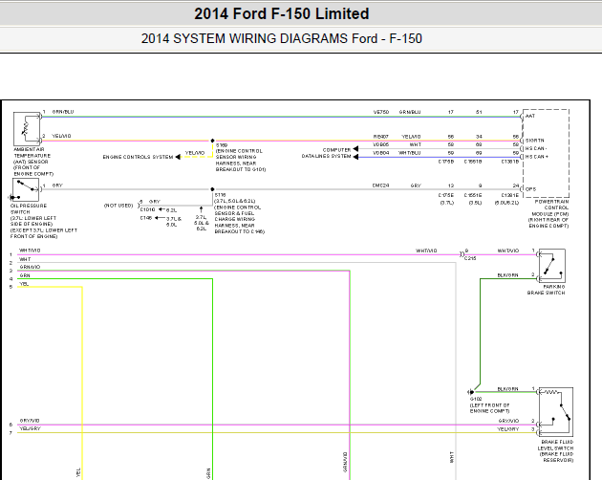
Task: Click the "C1381E" connector label
Action: (x=510, y=195)
